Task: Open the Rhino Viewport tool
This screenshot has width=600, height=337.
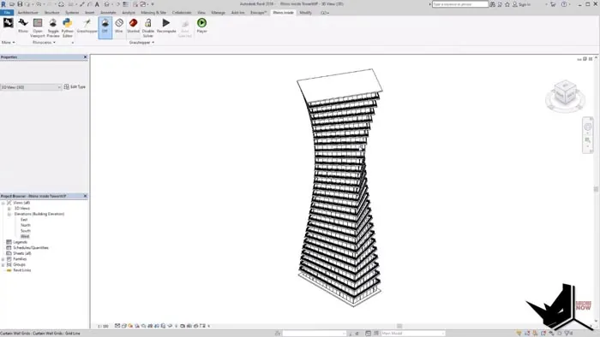Action: coord(38,27)
